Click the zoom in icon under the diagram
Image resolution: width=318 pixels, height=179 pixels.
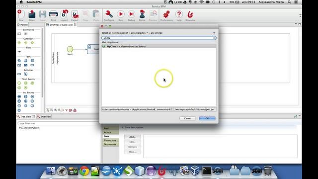(x=55, y=110)
